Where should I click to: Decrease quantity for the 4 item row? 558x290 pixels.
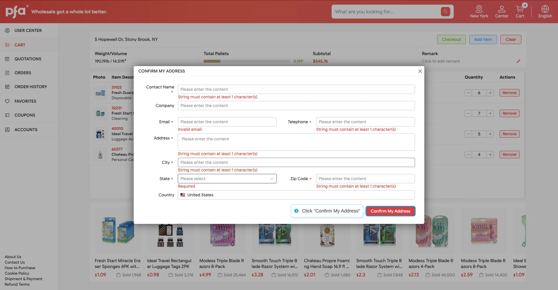(468, 155)
